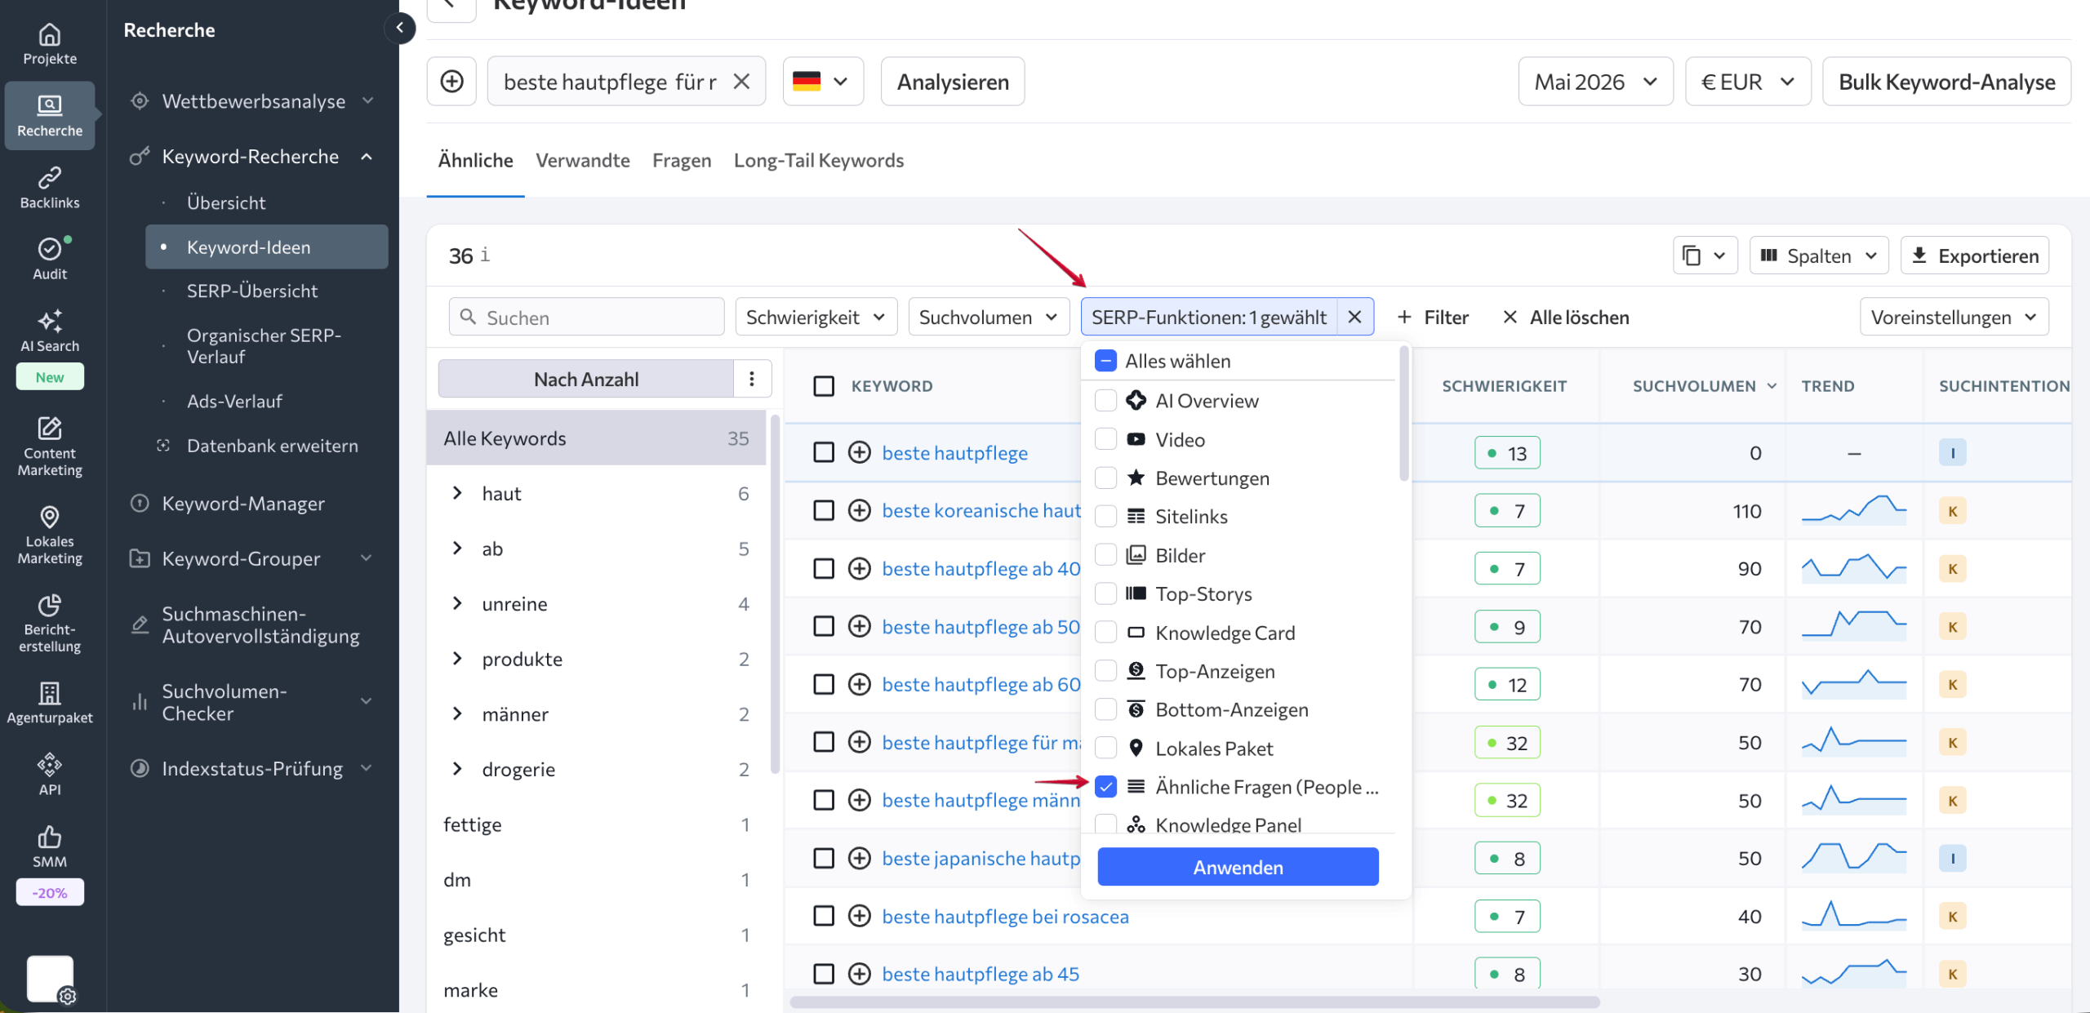The image size is (2090, 1013).
Task: Click the -20% SMM discount badge
Action: pos(50,892)
